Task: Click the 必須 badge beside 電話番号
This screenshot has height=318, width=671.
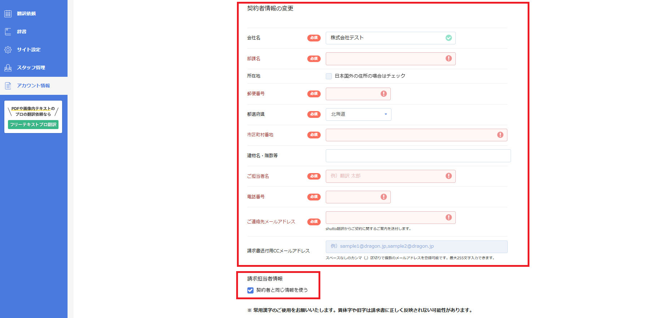Action: tap(314, 197)
